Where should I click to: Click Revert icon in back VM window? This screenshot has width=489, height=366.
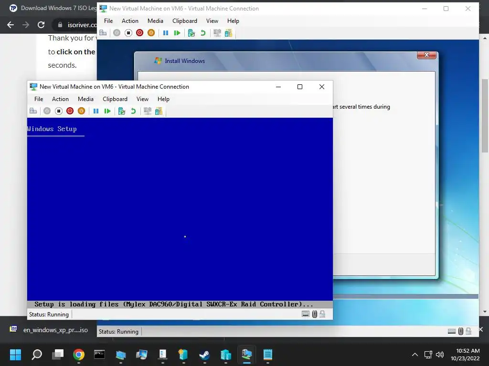tap(203, 33)
